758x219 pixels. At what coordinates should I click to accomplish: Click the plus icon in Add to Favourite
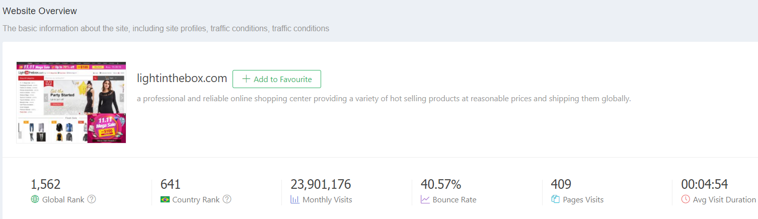(246, 79)
